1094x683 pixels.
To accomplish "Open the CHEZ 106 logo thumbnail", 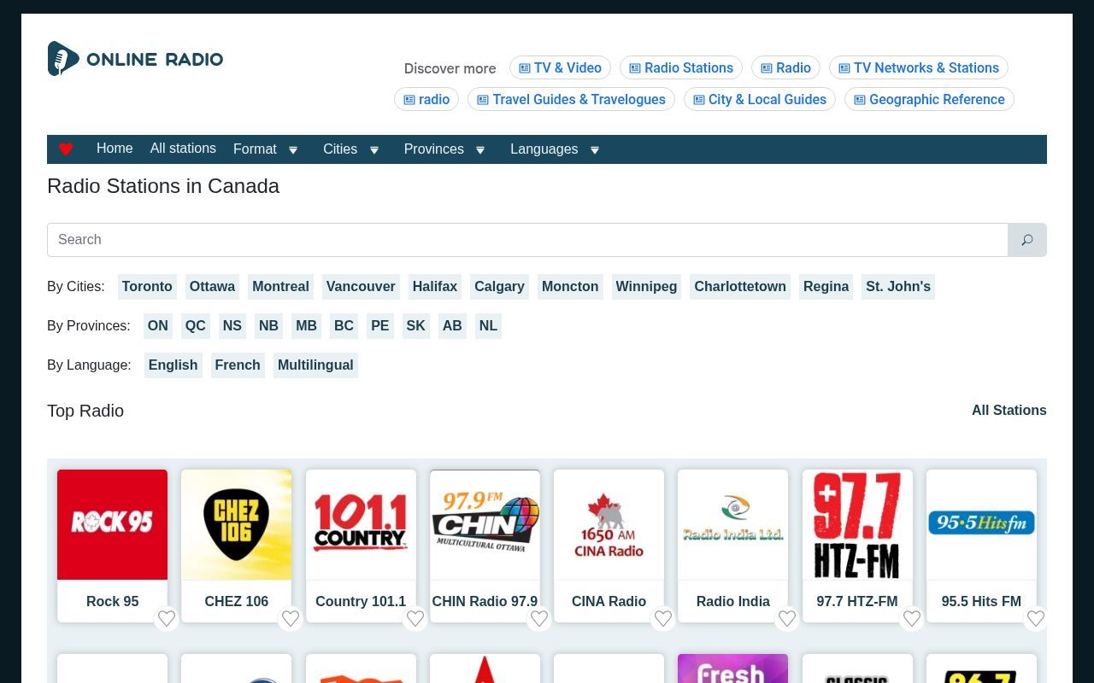I will click(x=237, y=524).
